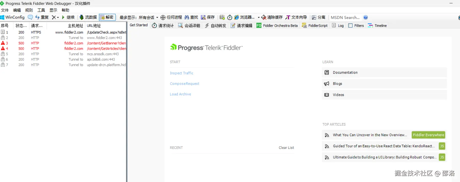
Task: Click the Fiddler Everywhere tag
Action: coord(428,135)
